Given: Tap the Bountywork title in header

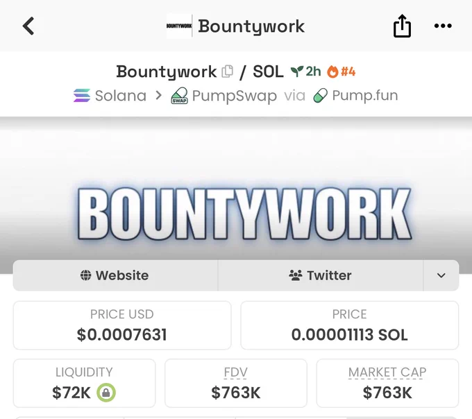Looking at the screenshot, I should pos(251,26).
